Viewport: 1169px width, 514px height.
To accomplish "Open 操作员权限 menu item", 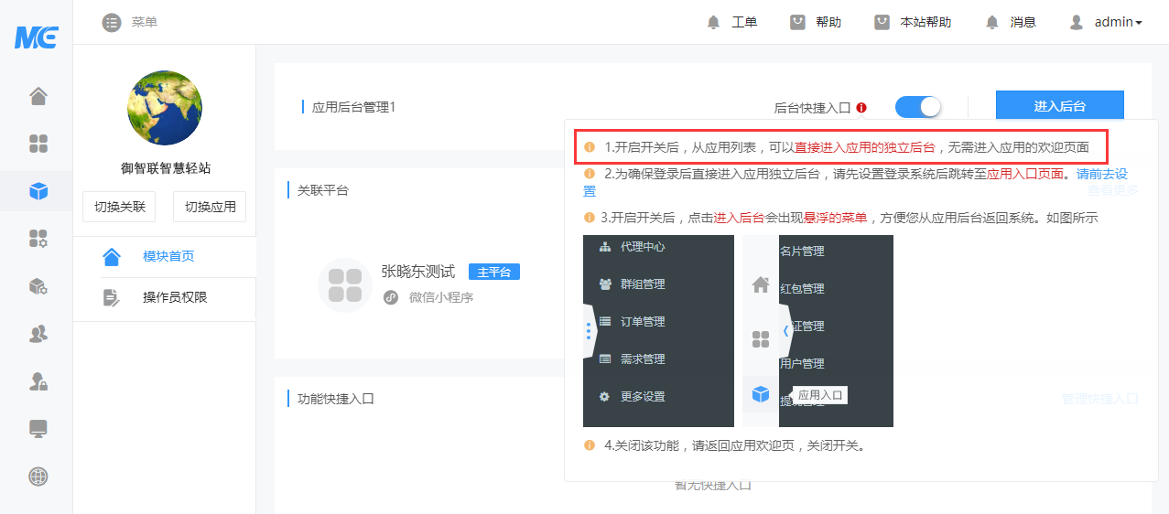I will 175,297.
